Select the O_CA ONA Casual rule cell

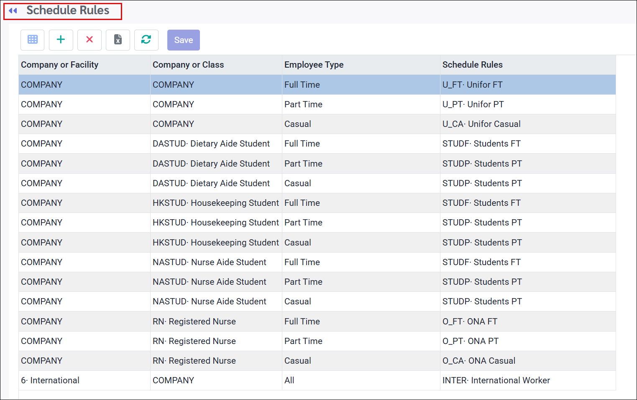click(528, 361)
